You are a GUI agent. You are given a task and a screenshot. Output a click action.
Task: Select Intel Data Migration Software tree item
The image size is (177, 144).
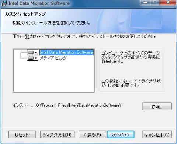[66, 52]
